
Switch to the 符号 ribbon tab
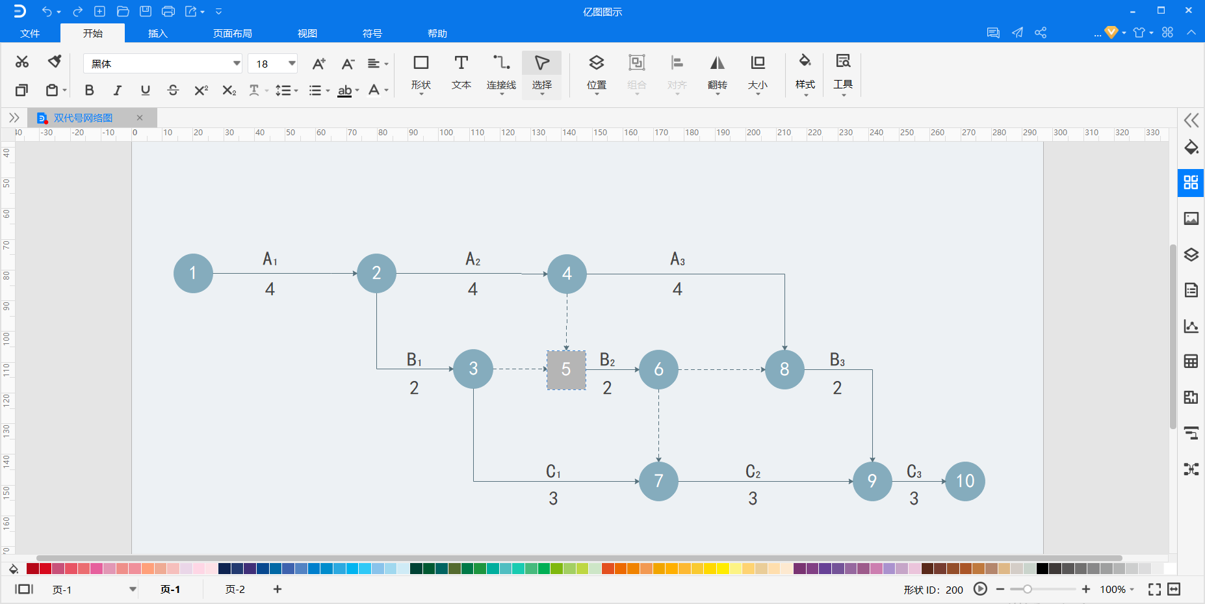click(x=372, y=33)
